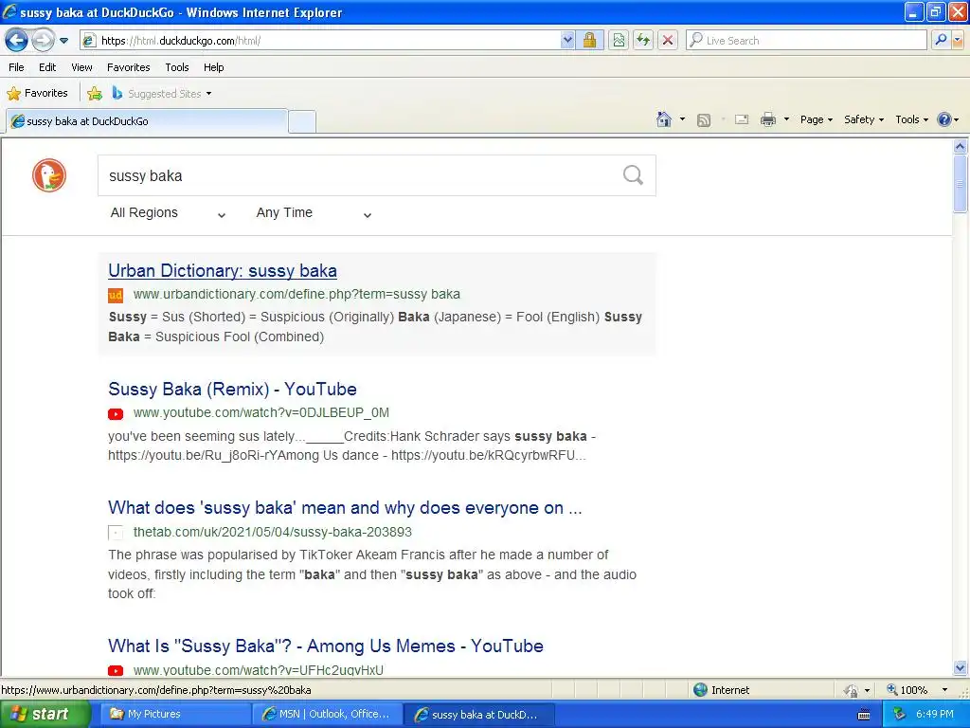
Task: Open Sussy Baka (Remix) - YouTube result
Action: [x=233, y=390]
